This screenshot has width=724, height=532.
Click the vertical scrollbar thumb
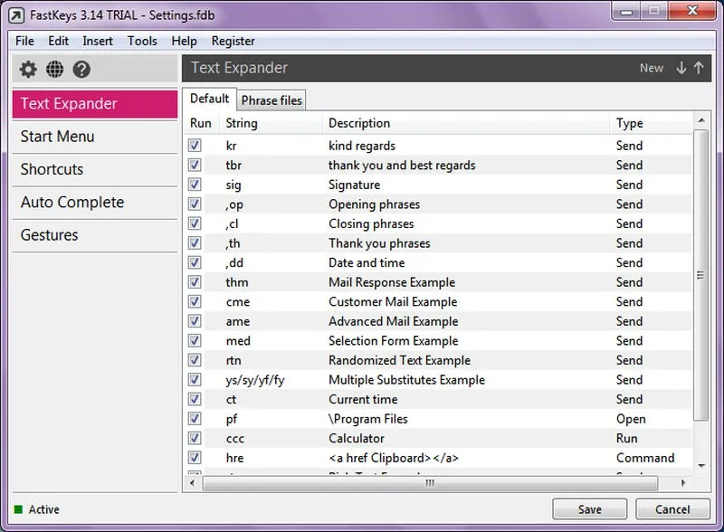click(701, 275)
